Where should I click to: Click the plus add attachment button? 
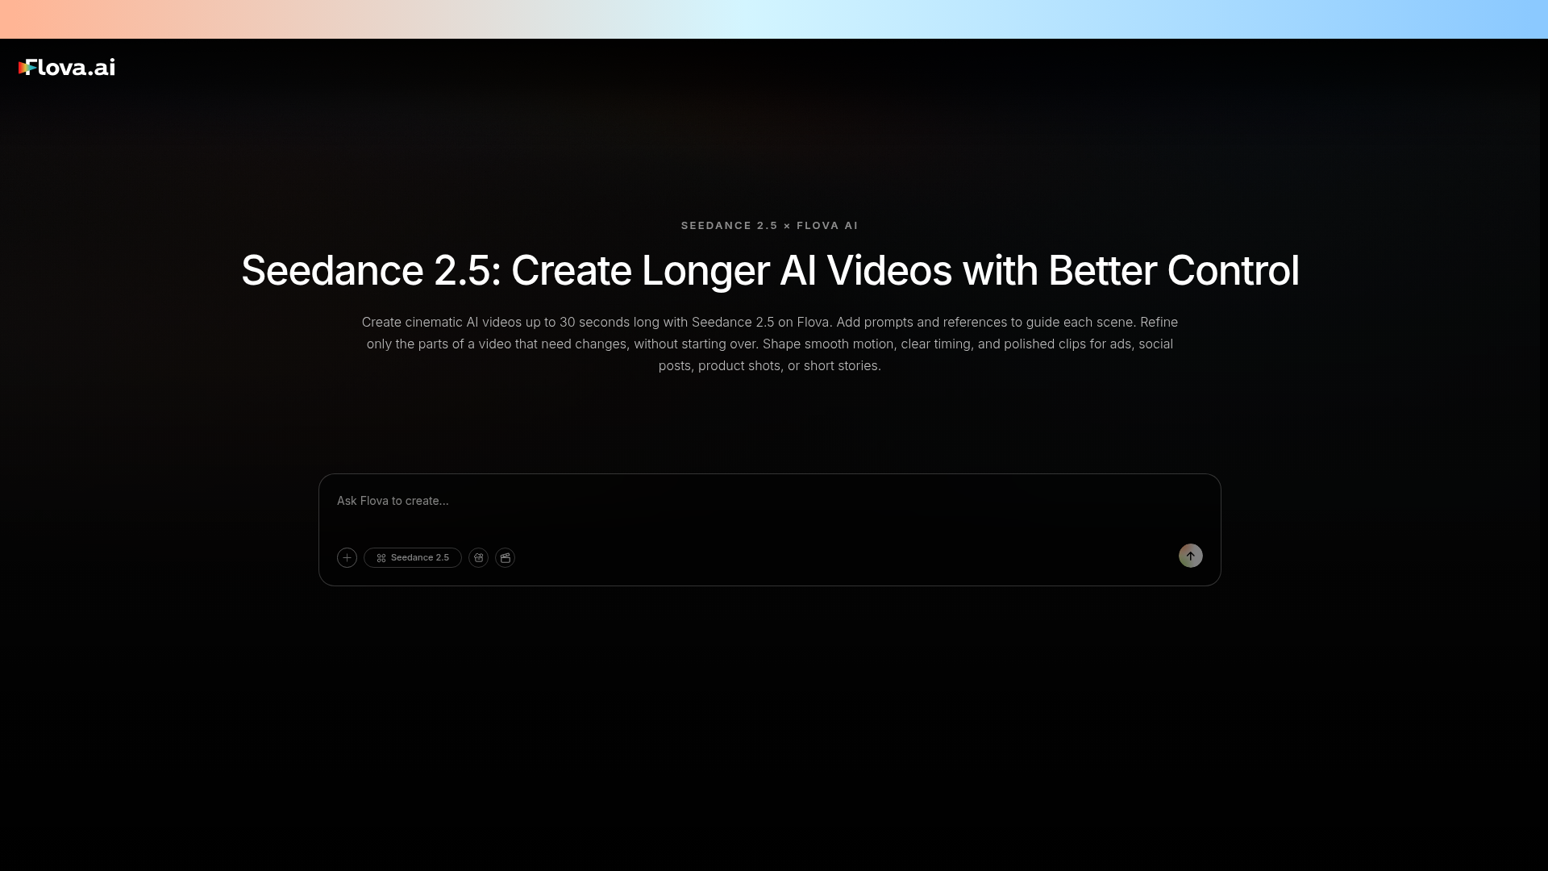(x=347, y=557)
